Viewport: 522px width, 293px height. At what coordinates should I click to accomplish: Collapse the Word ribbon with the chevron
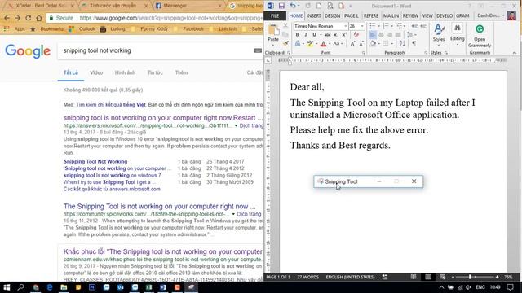(x=515, y=53)
